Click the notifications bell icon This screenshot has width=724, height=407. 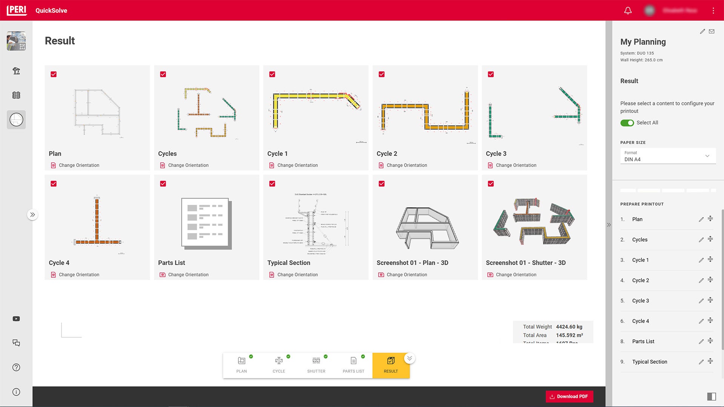628,10
